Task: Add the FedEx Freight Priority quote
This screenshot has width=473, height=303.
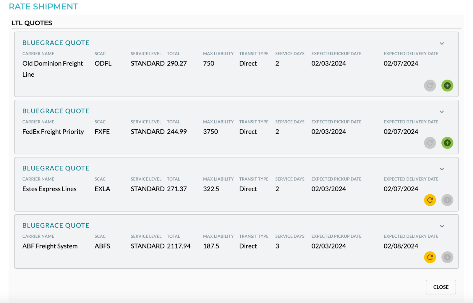Action: point(447,143)
